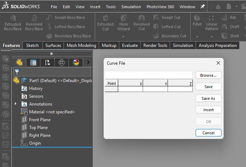The width and height of the screenshot is (246, 167).
Task: Open the DisplayManager color ball tab
Action: tap(76, 63)
